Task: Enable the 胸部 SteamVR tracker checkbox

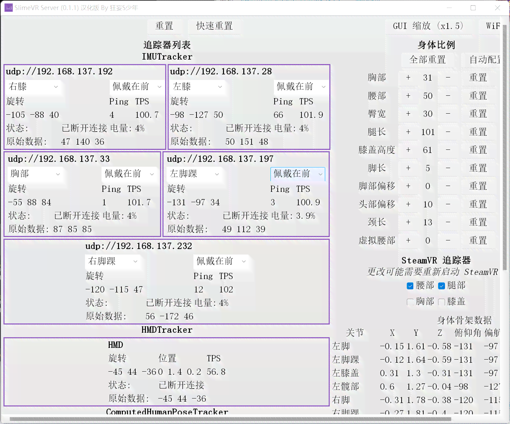Action: tap(410, 302)
